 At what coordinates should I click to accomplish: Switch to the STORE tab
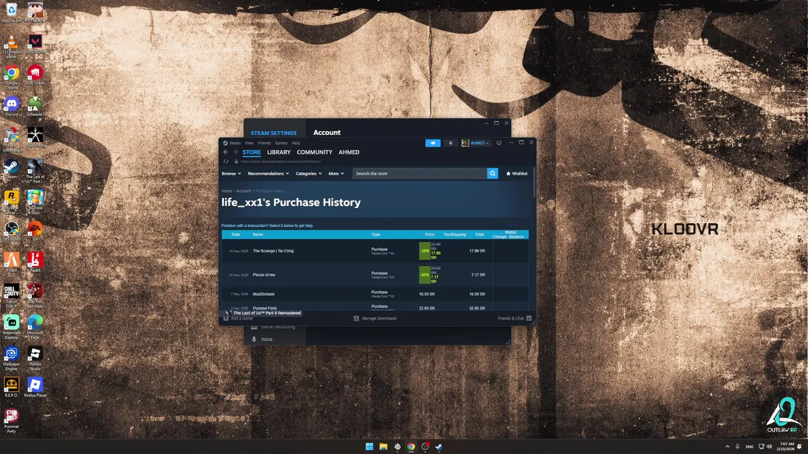click(x=251, y=152)
